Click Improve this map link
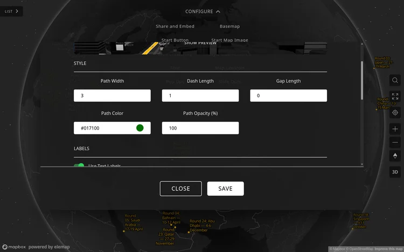This screenshot has height=252, width=404. pos(388,249)
